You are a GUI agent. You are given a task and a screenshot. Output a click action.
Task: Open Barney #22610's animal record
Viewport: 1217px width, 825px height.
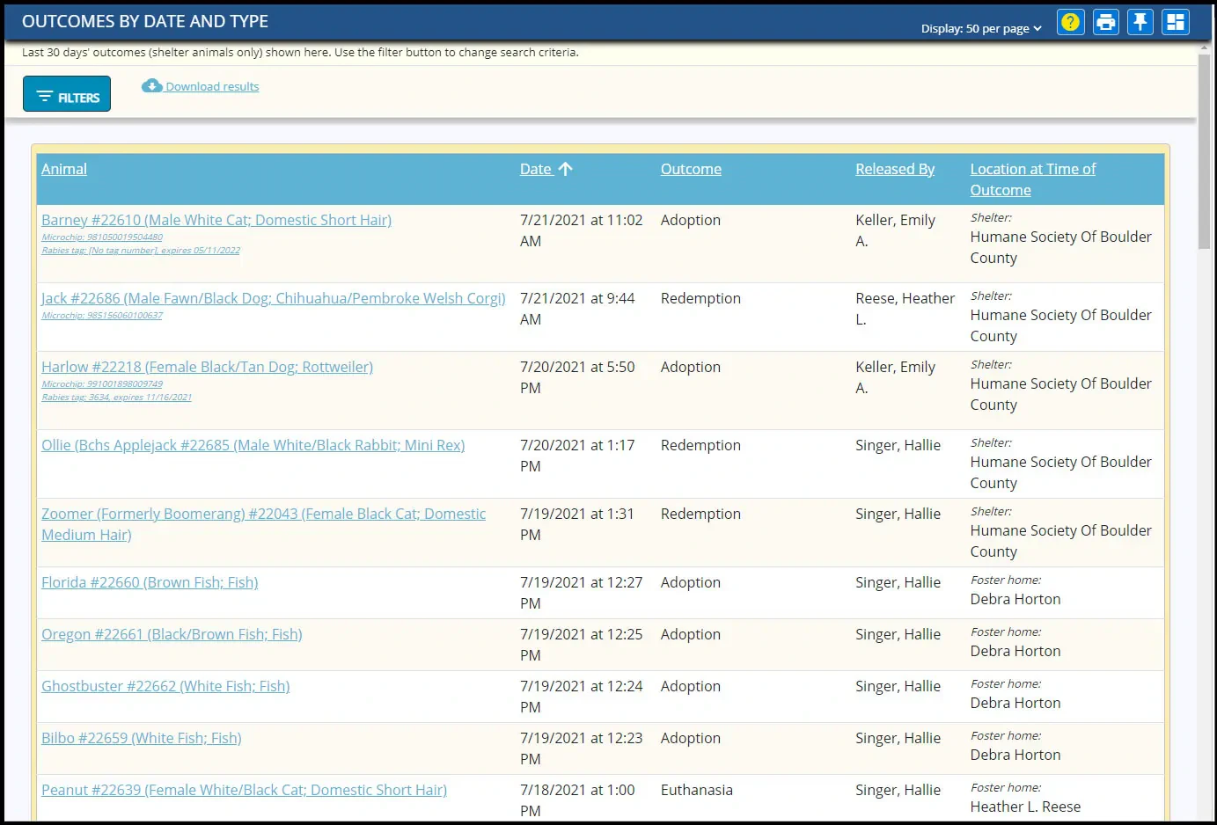(216, 220)
